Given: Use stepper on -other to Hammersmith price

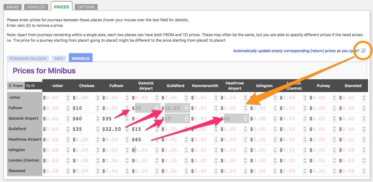Looking at the screenshot, I should 216,98.
